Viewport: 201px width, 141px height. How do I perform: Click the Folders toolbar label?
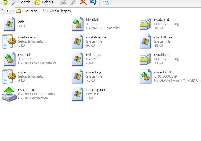48,2
